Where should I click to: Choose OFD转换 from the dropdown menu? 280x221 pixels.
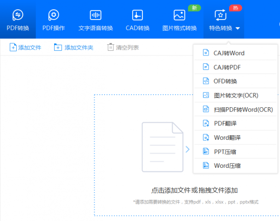click(x=235, y=81)
